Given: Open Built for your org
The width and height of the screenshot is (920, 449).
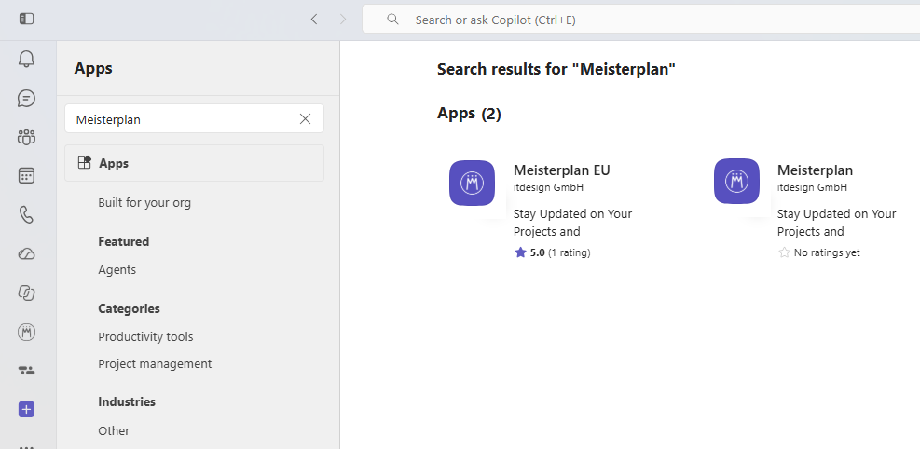Looking at the screenshot, I should [144, 203].
